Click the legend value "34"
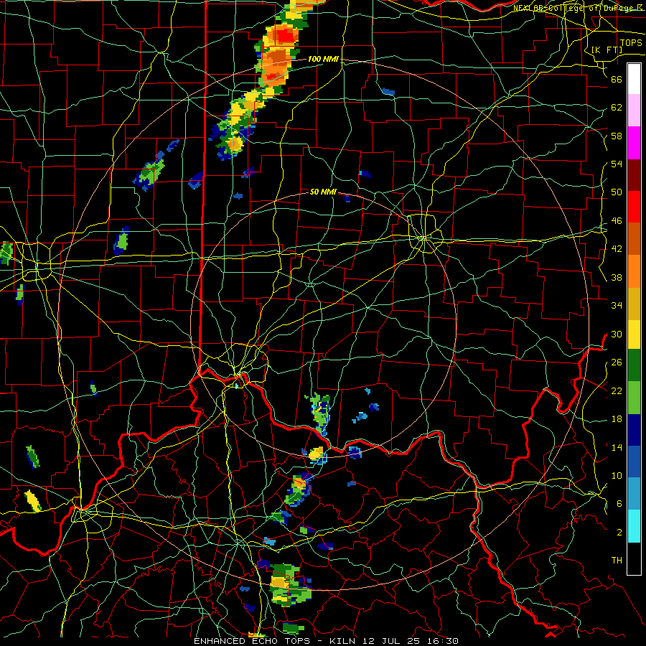646x646 pixels. (x=617, y=306)
